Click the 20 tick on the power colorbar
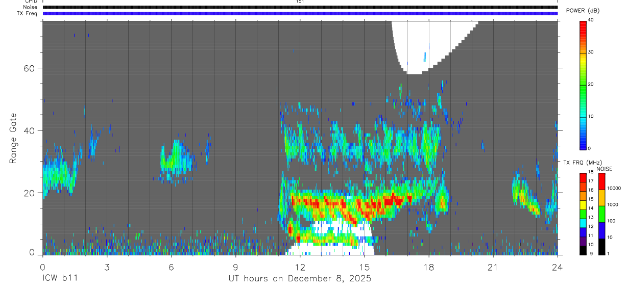 coord(591,84)
